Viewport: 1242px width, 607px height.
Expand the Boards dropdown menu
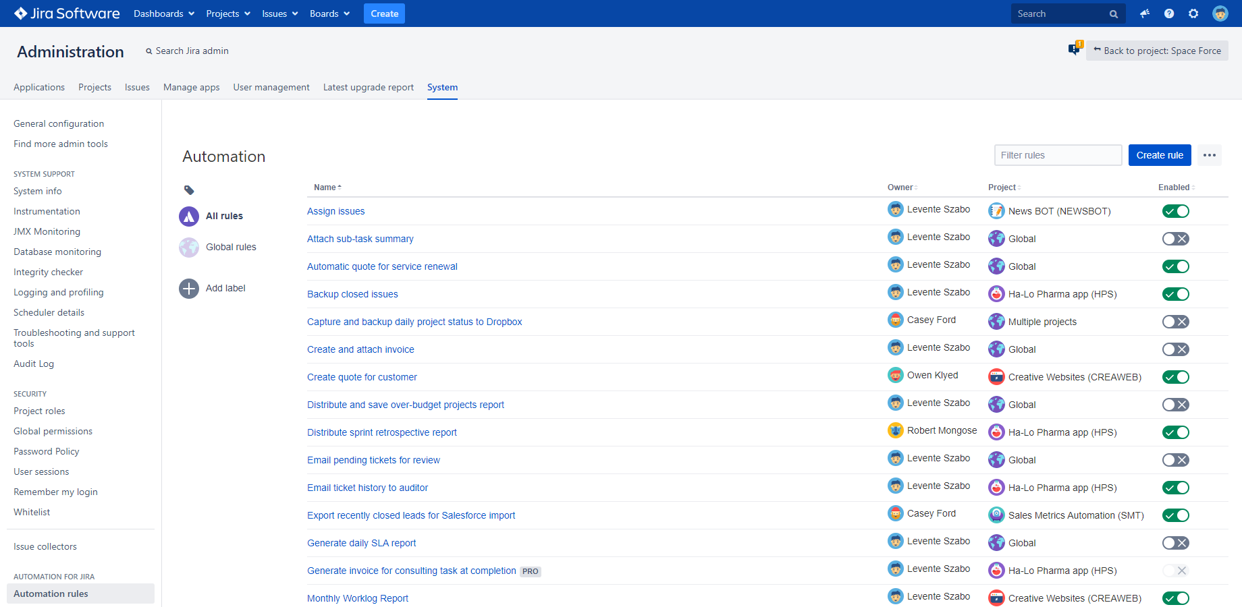[329, 13]
